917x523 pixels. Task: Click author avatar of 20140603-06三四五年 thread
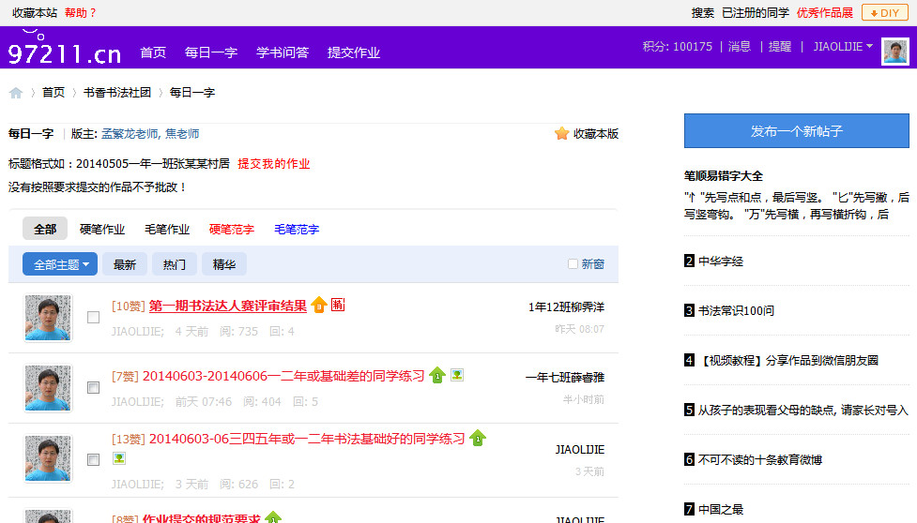pos(48,458)
